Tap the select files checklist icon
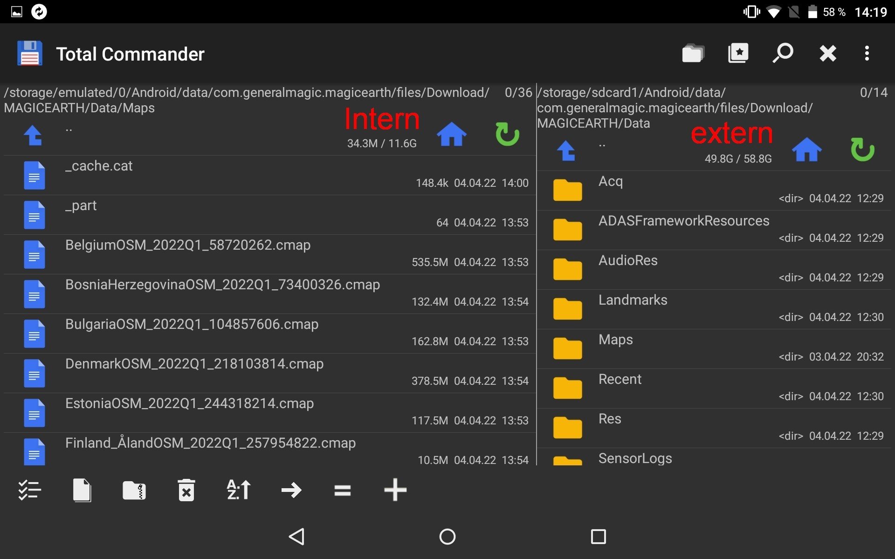Viewport: 895px width, 559px height. coord(30,490)
